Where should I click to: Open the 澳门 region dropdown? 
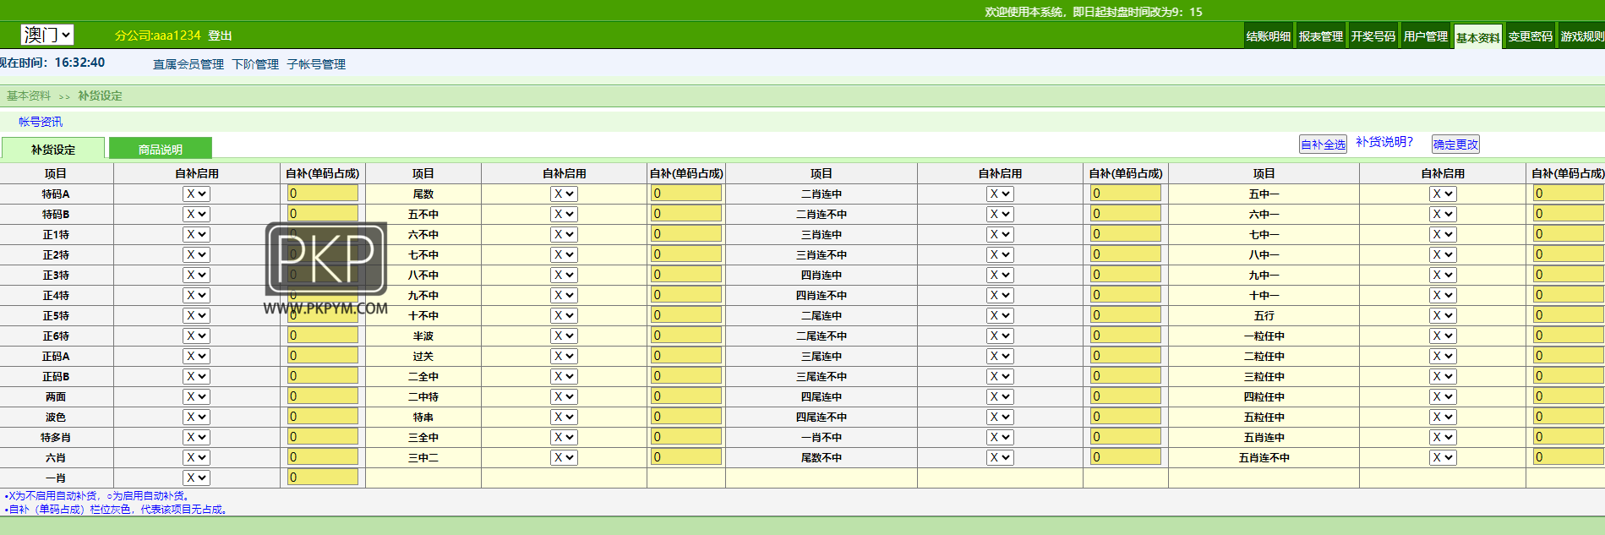click(47, 35)
